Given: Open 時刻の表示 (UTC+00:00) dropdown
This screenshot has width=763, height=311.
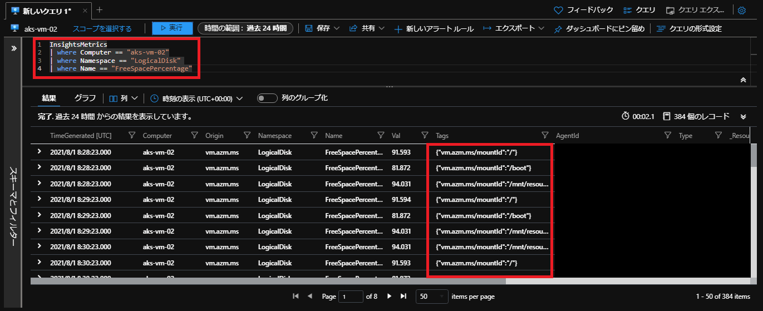Looking at the screenshot, I should click(x=197, y=98).
